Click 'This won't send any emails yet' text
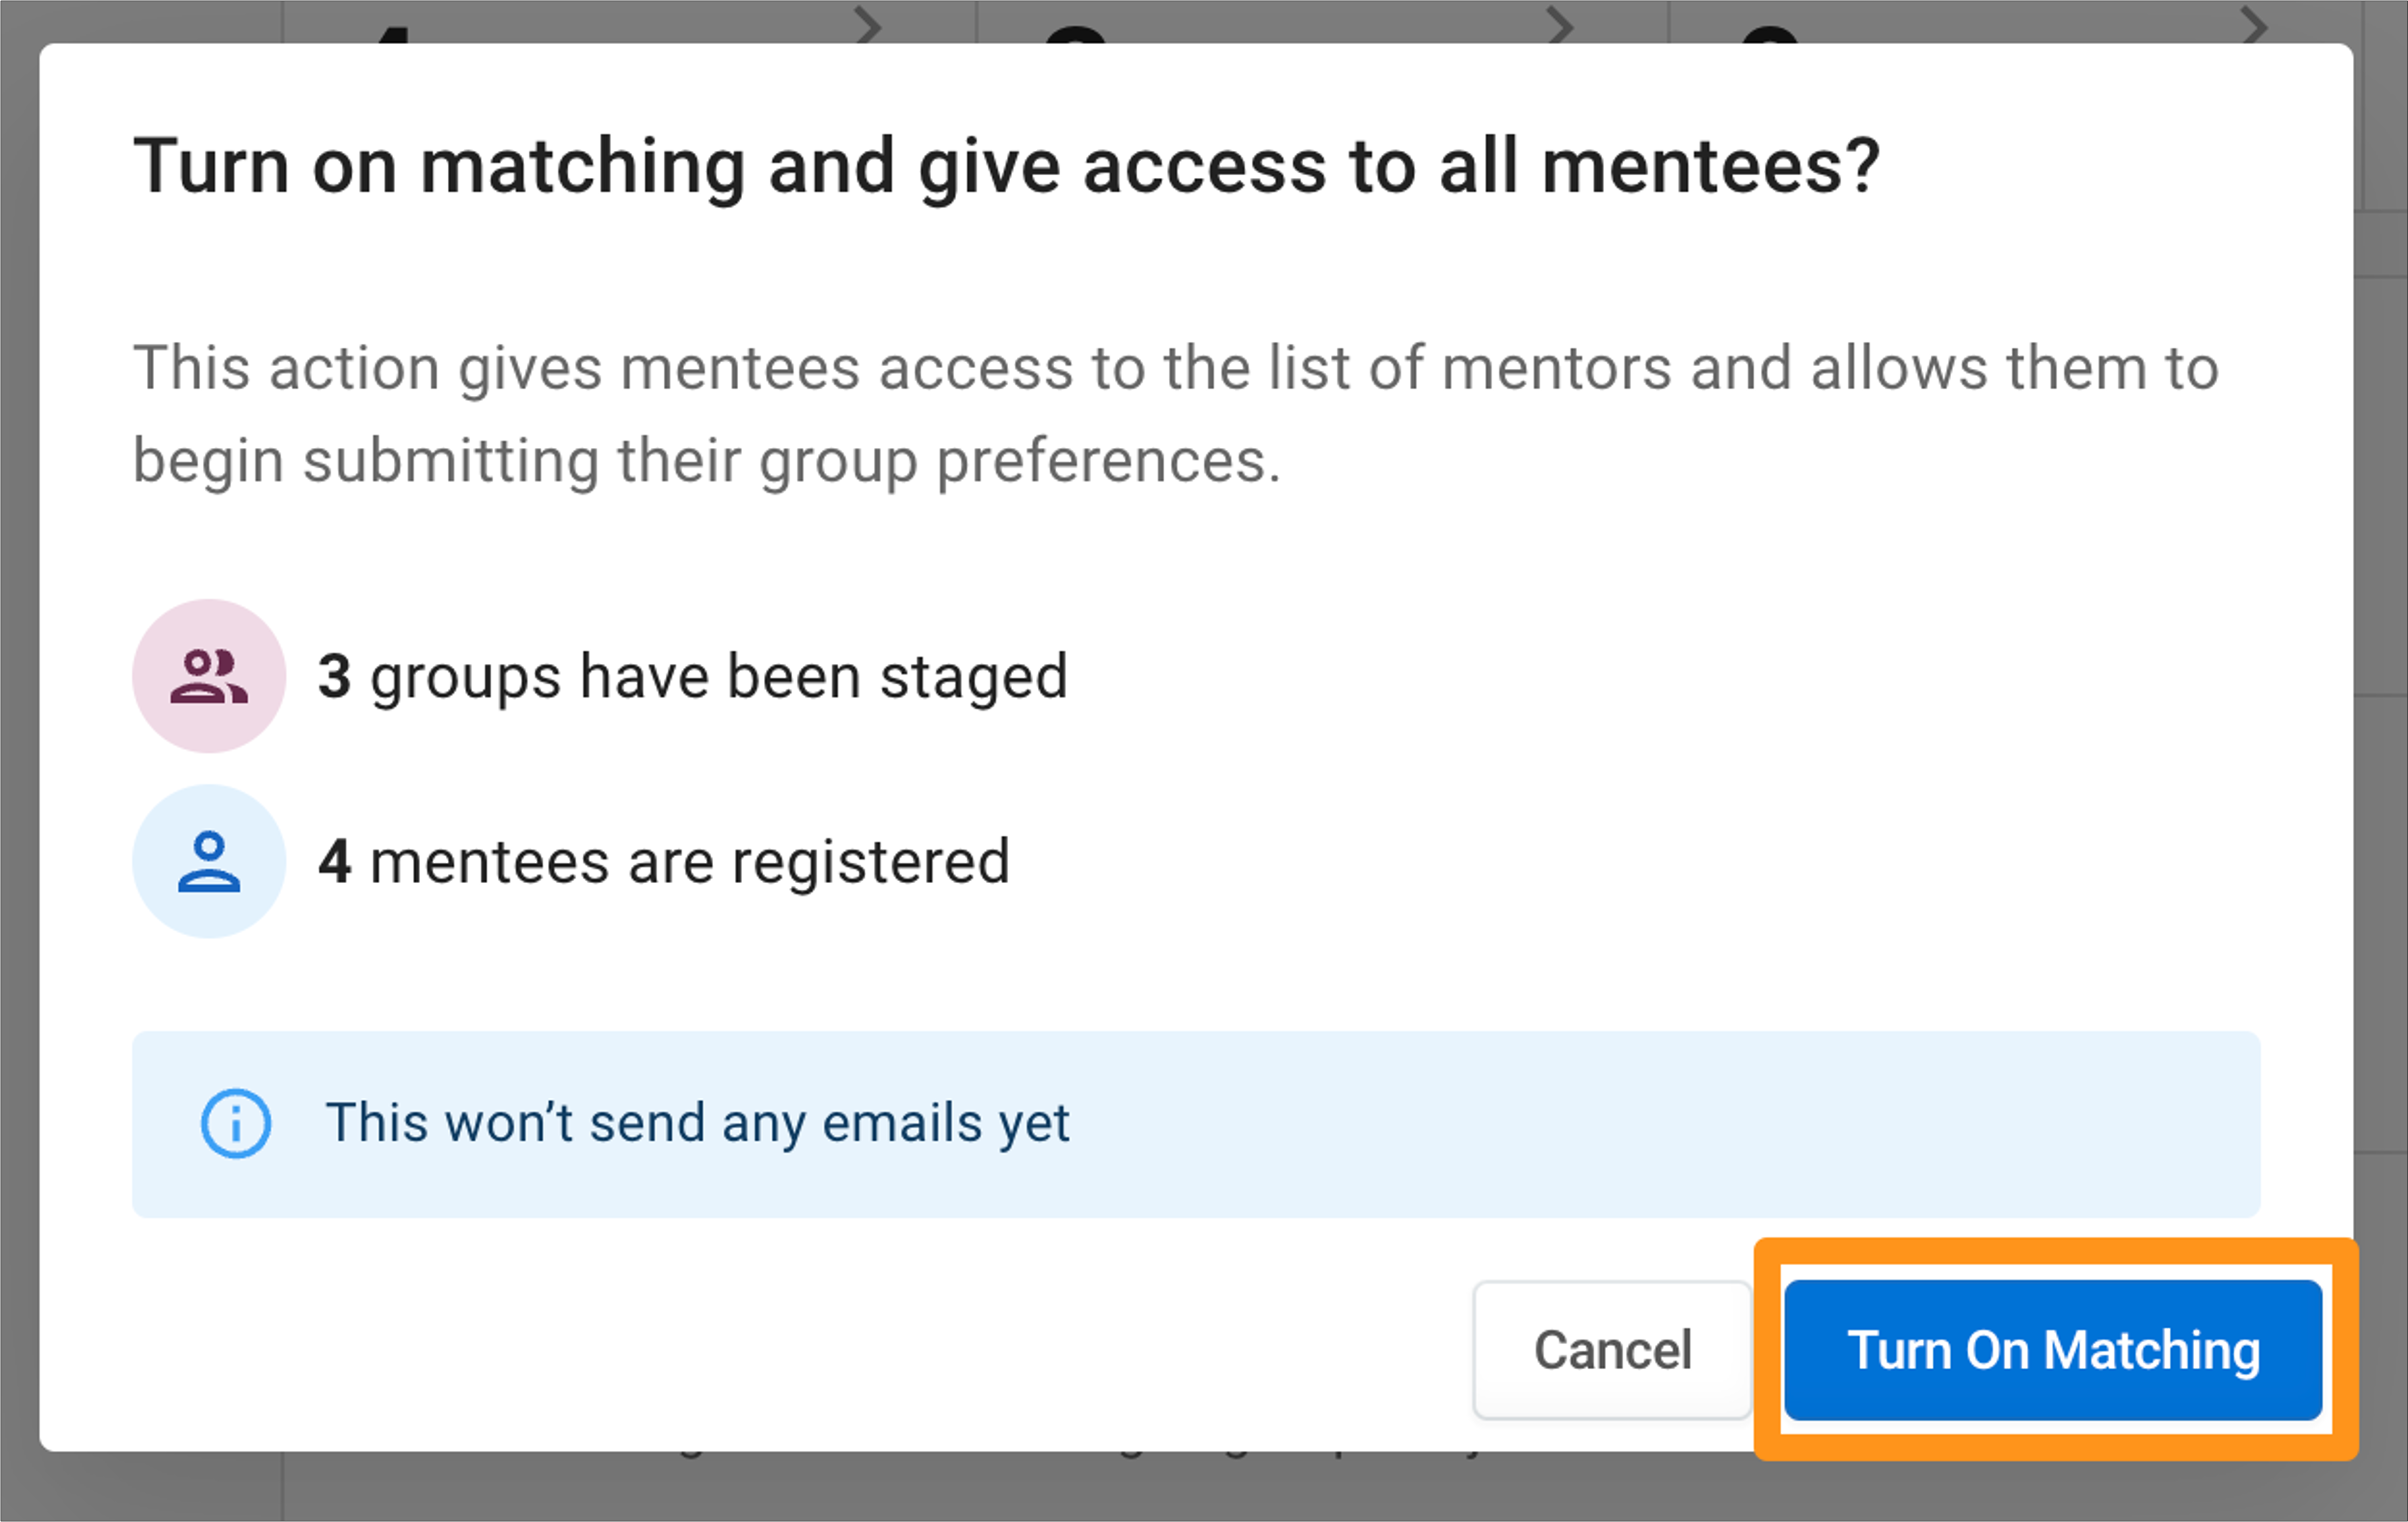Viewport: 2408px width, 1522px height. click(x=697, y=1123)
